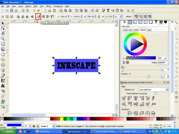Click Linear gradient paint button
179x134 pixels.
coord(135,22)
